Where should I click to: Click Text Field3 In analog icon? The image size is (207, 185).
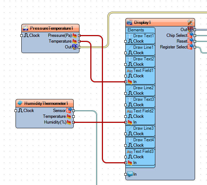point(130,163)
